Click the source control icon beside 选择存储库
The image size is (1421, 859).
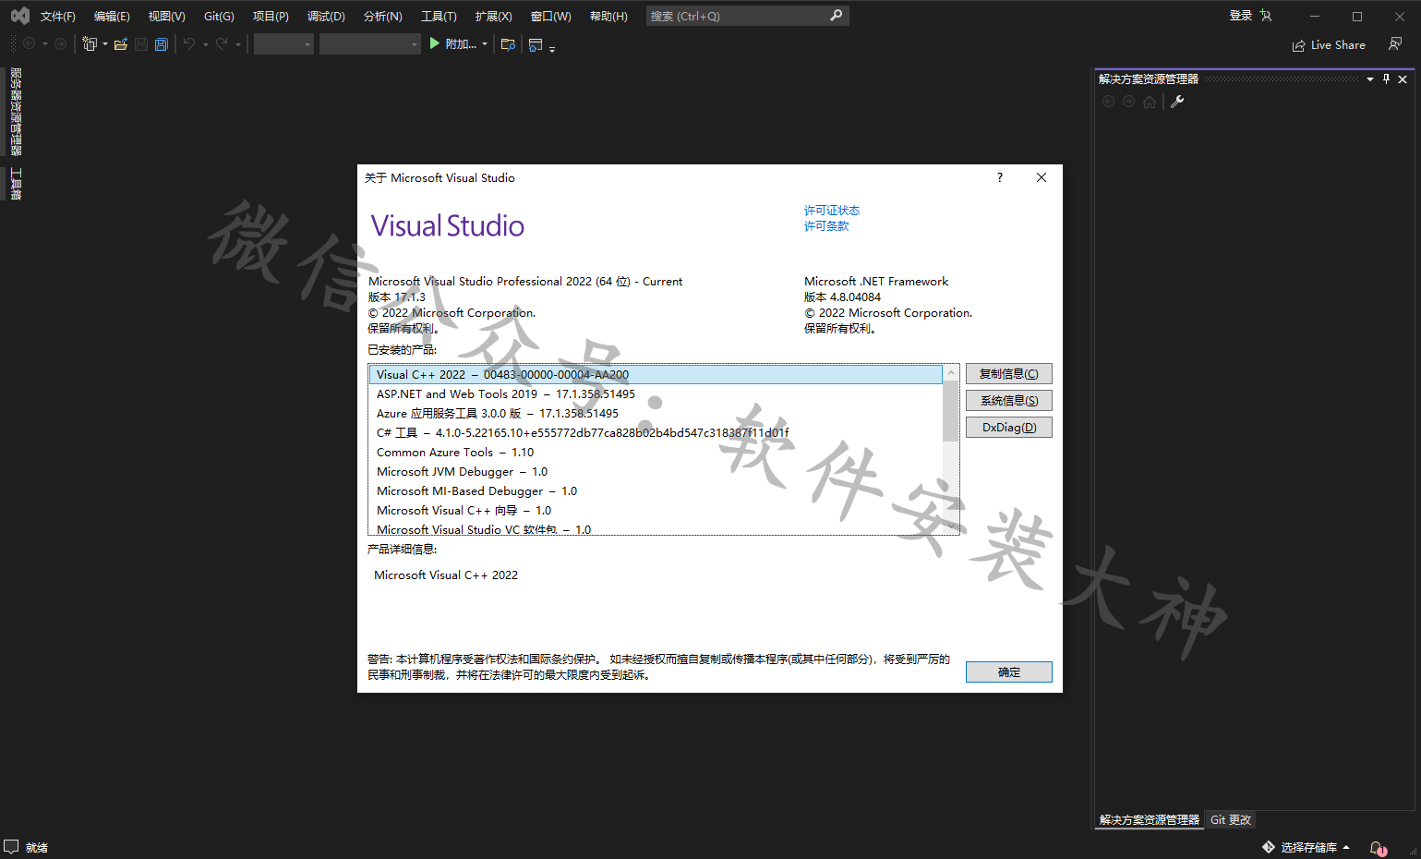click(x=1269, y=847)
